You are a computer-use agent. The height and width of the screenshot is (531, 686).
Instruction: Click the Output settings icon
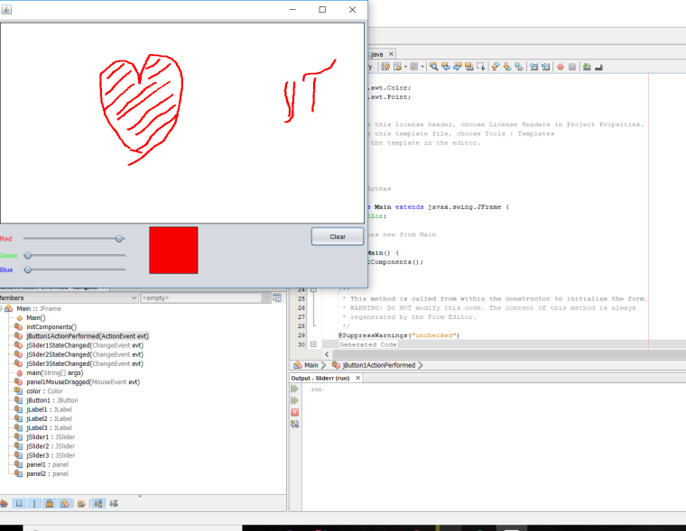(294, 424)
